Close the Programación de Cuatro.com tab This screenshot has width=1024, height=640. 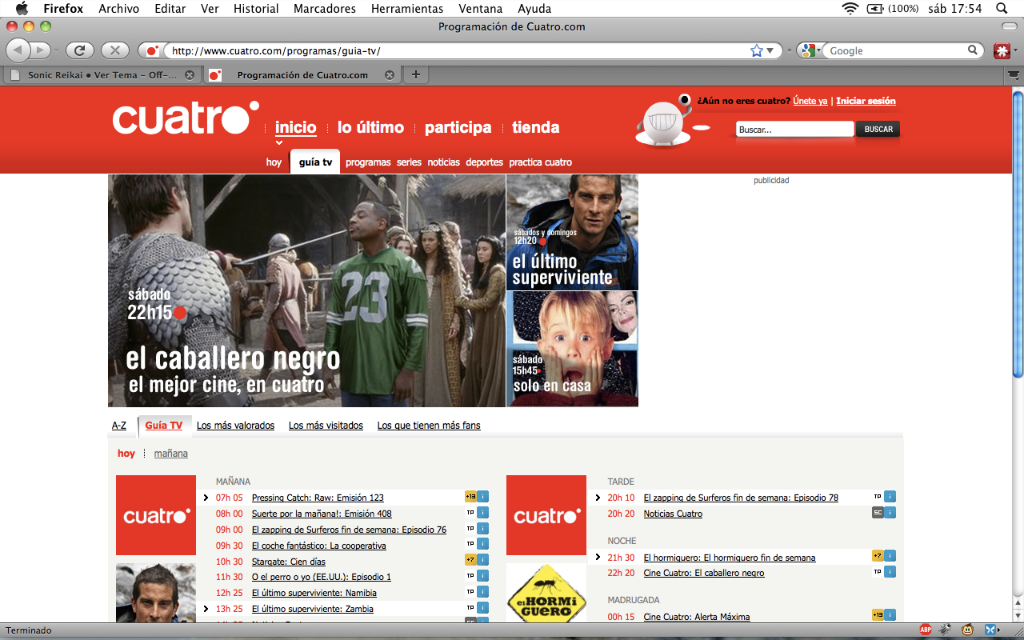pos(390,75)
